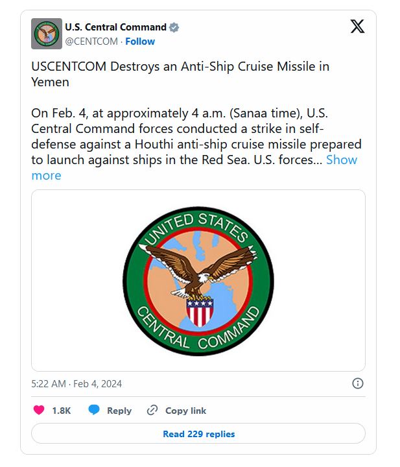
Task: Click the U.S. Central Command profile avatar
Action: tap(47, 34)
